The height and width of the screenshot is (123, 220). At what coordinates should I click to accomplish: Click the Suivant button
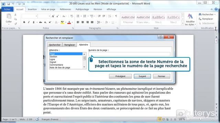[142, 76]
